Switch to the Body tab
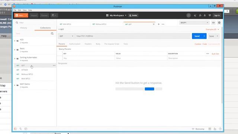Viewport: 238px width, 134px height. tap(98, 44)
